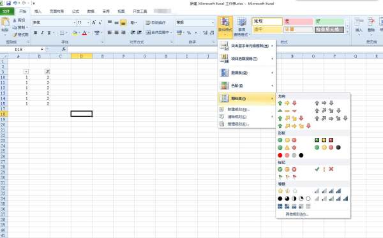Open Clear Rules submenu
This screenshot has width=383, height=238.
246,117
